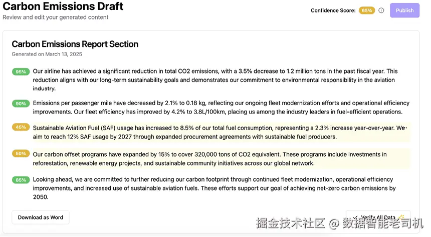
Task: Click the sparkle icon on Verify All Data
Action: [401, 217]
